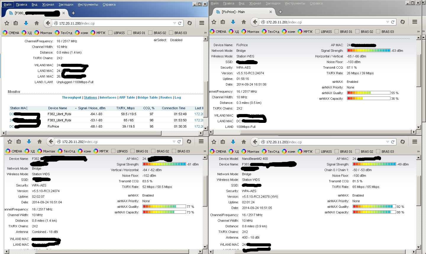Open the hamburger menu in the 172.20.11.202 window

[201, 142]
